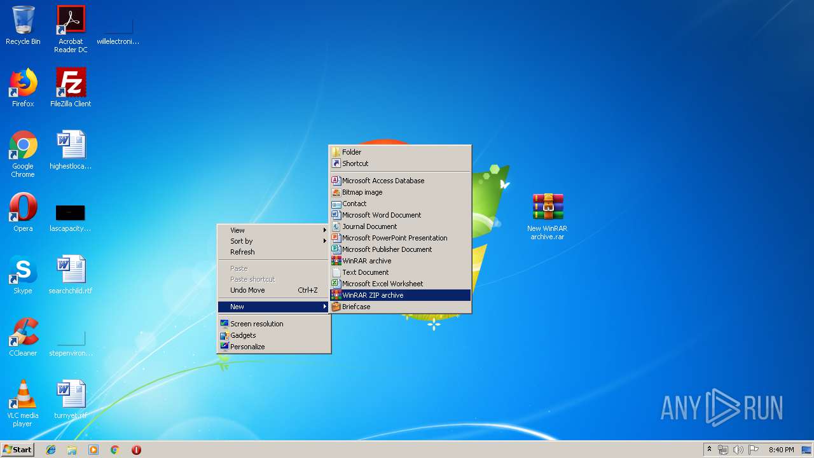Launch Windows Media Player taskbar icon
Screen dimensions: 814x458
(93, 450)
